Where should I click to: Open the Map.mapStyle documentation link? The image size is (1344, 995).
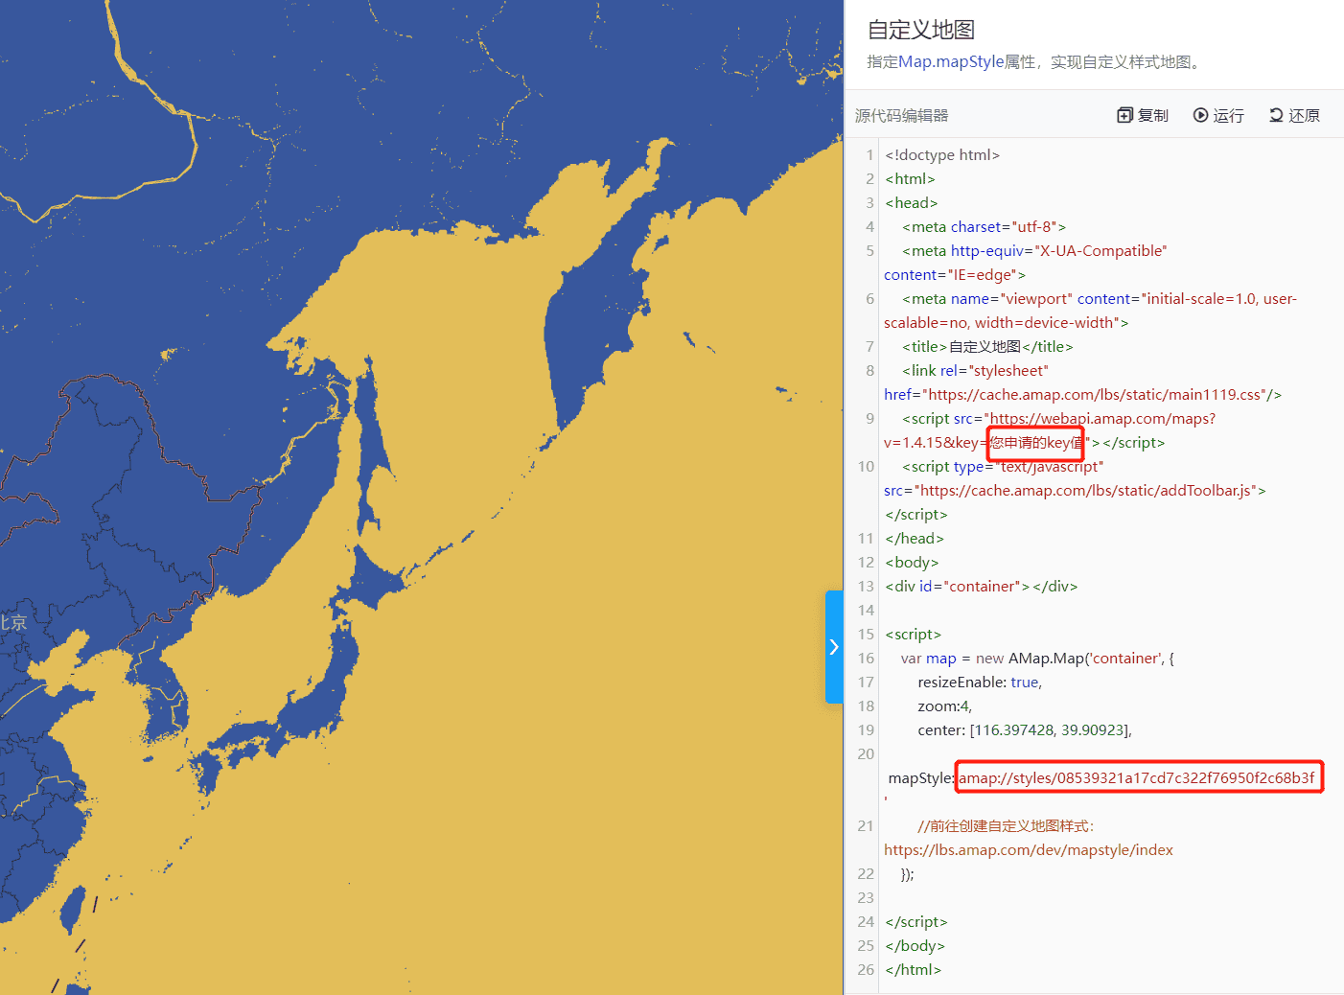tap(951, 61)
